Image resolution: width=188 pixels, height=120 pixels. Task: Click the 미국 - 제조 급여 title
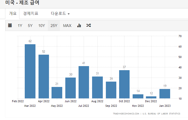[22, 3]
